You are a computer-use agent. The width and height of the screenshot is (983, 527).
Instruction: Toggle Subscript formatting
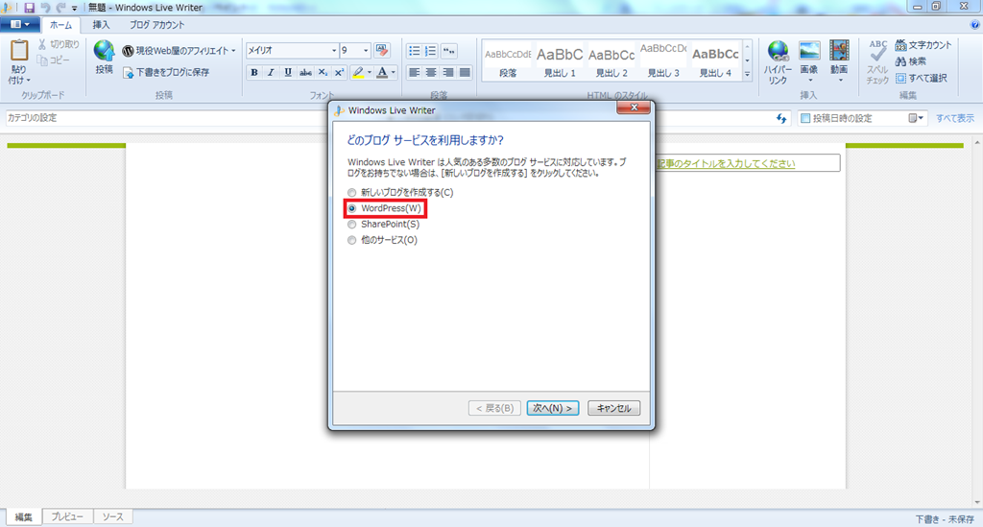[x=323, y=73]
